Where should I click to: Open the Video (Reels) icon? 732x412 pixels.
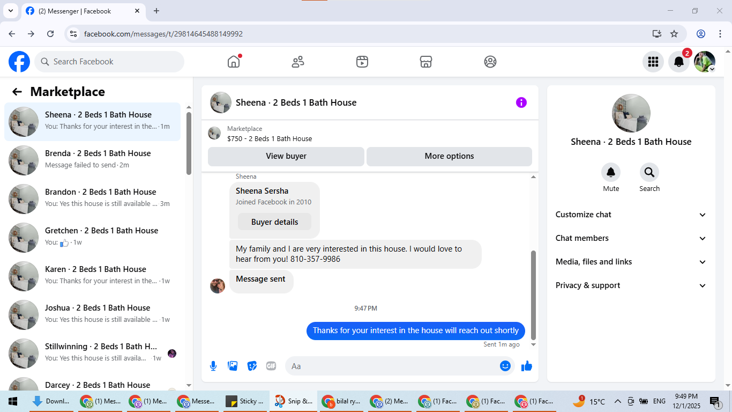[362, 62]
